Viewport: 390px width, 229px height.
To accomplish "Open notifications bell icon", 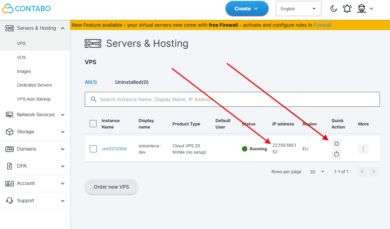I will coord(347,9).
